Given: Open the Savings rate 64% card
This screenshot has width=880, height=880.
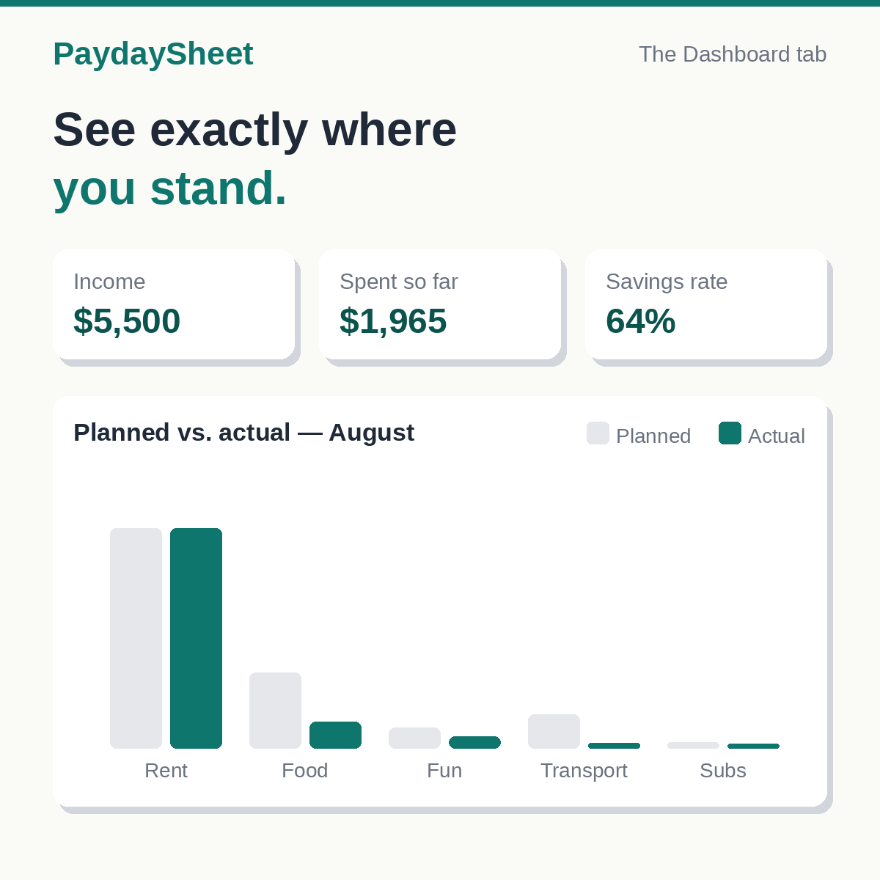Looking at the screenshot, I should click(706, 304).
